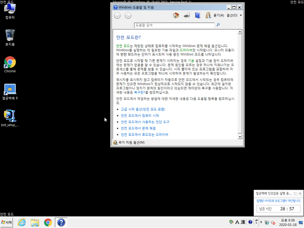Click the language bar help question icon
The width and height of the screenshot is (304, 228).
click(x=250, y=222)
